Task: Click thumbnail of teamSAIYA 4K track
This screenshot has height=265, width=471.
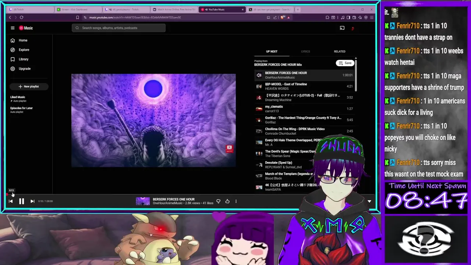Action: coord(259,187)
